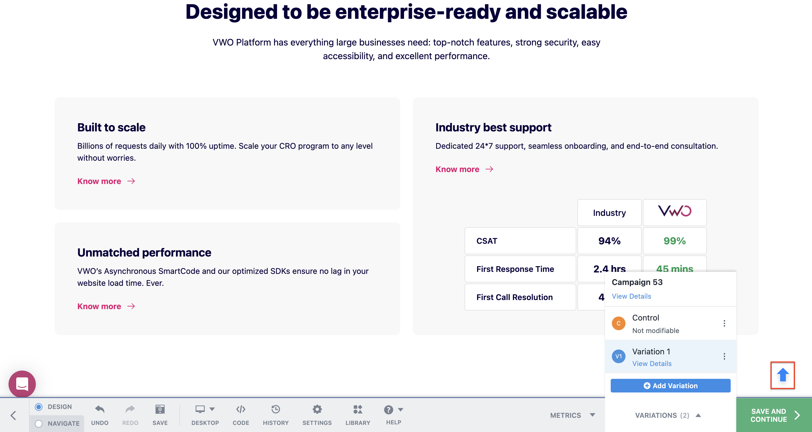This screenshot has height=432, width=812.
Task: Select the Control variation row
Action: coord(670,324)
